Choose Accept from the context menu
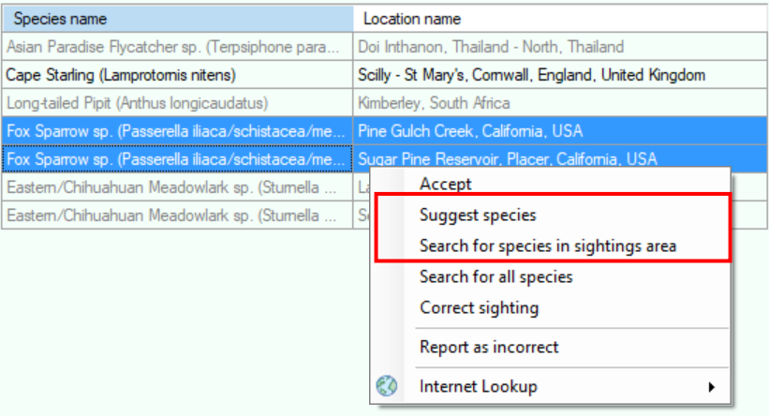769x416 pixels. [x=550, y=184]
